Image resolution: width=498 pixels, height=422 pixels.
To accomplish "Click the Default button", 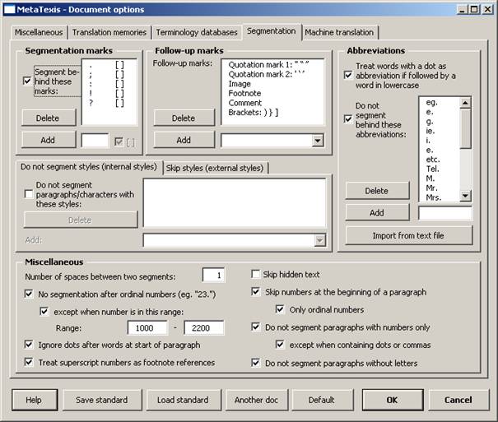I will click(x=322, y=400).
